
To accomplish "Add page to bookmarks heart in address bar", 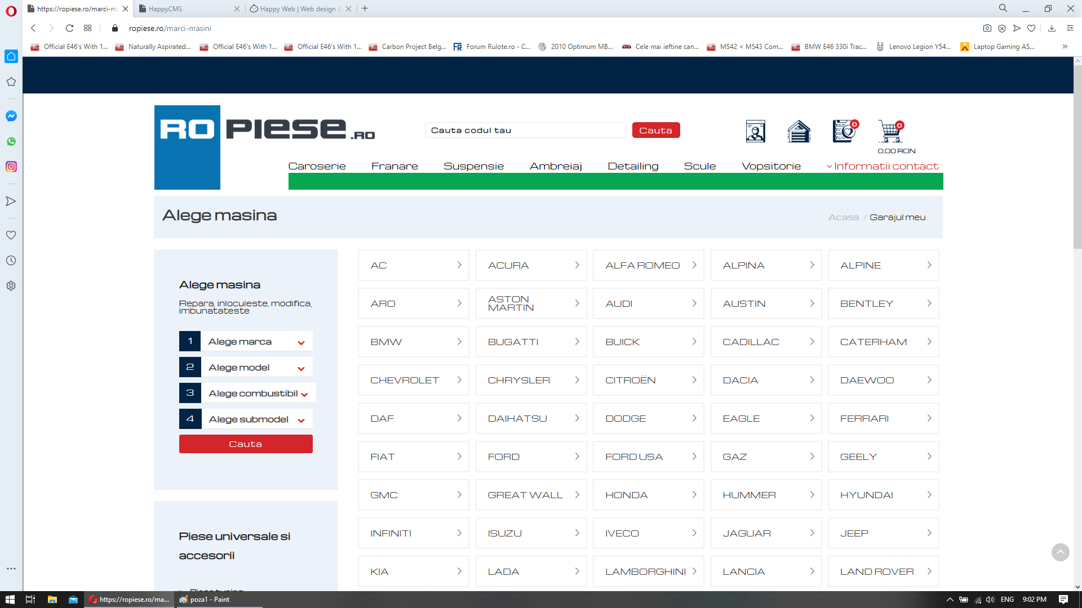I will (1031, 28).
